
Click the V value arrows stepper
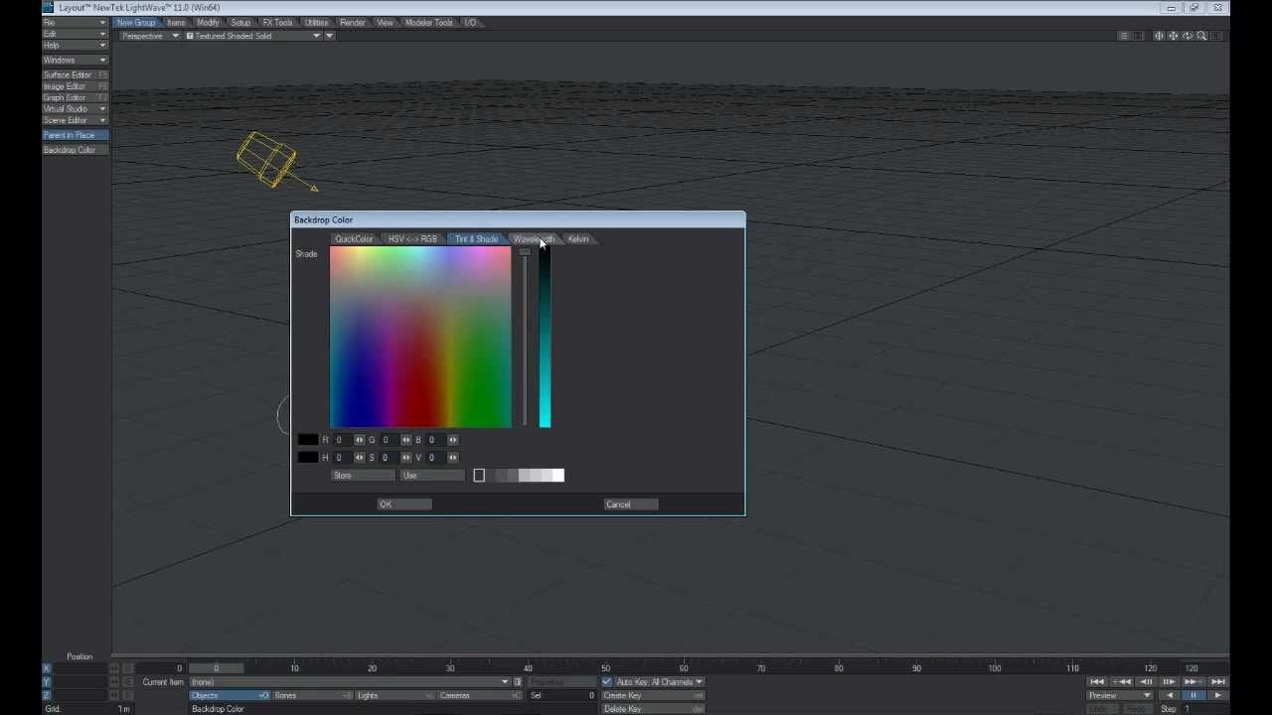[x=453, y=458]
